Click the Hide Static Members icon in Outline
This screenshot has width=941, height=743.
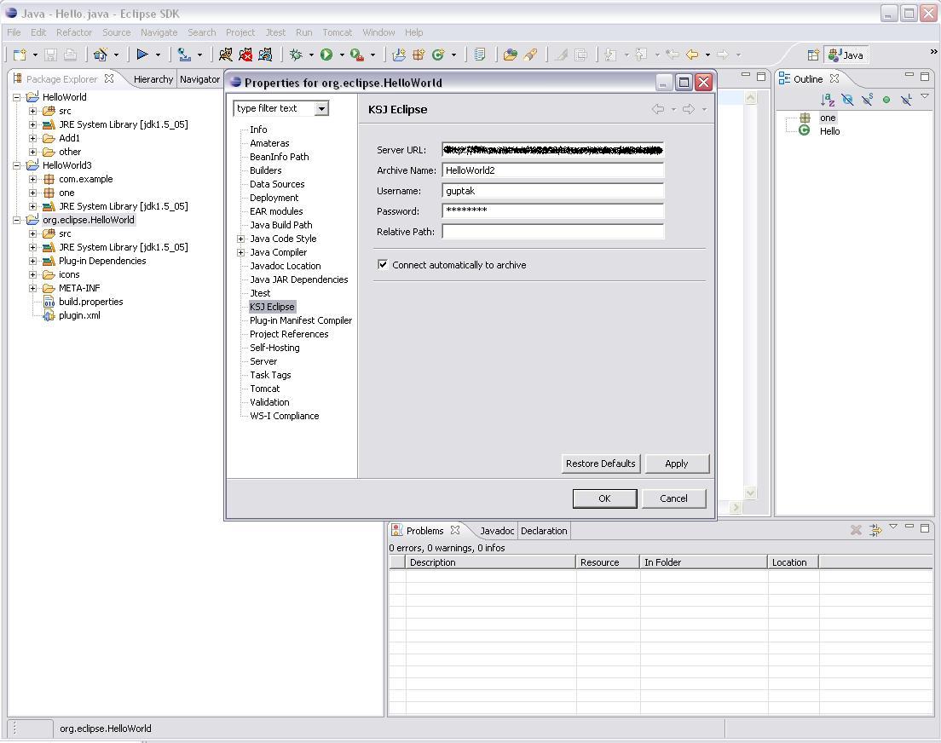click(867, 100)
